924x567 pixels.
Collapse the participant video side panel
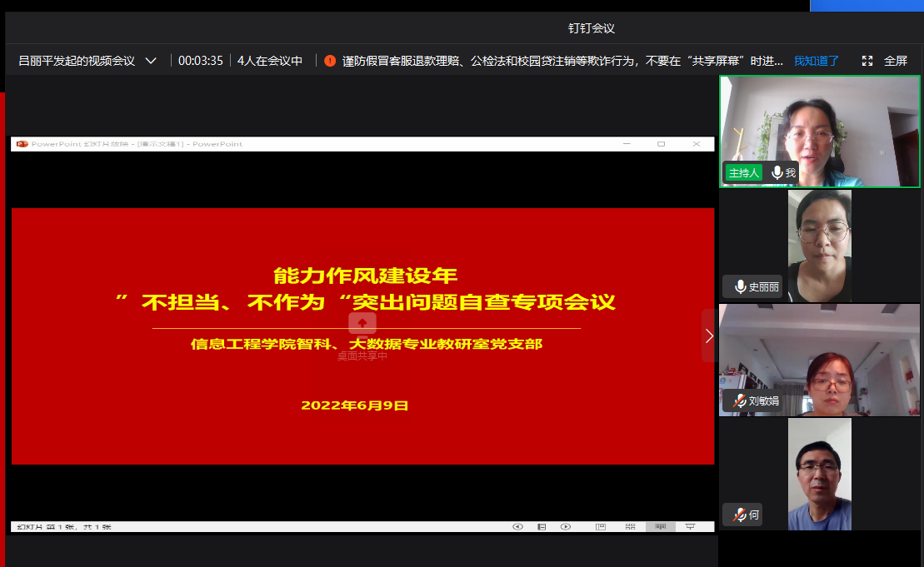pos(709,336)
